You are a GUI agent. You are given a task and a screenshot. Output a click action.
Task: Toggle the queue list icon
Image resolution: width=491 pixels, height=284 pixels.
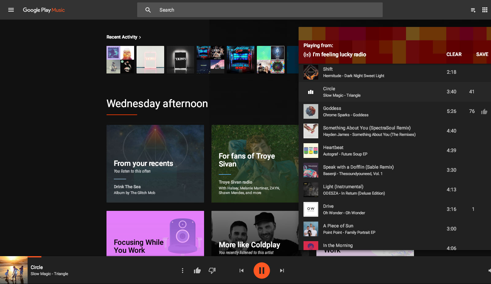pos(473,10)
